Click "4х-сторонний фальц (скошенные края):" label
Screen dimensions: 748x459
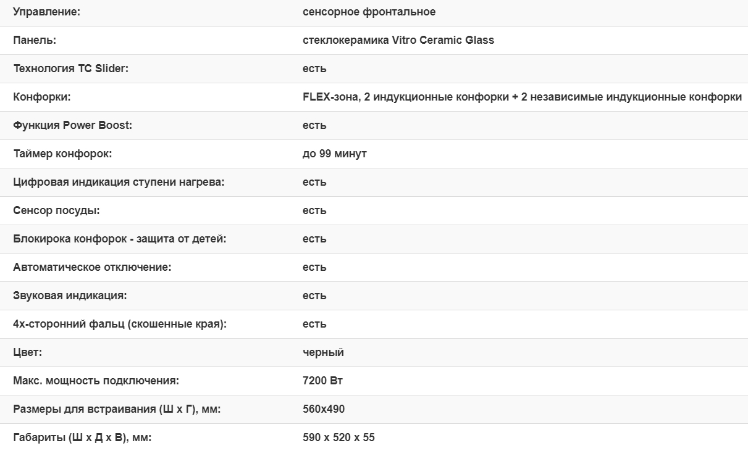tap(120, 324)
